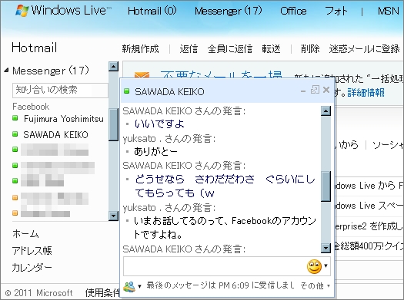Click the smiley emoticon icon
This screenshot has width=404, height=300.
[x=314, y=266]
